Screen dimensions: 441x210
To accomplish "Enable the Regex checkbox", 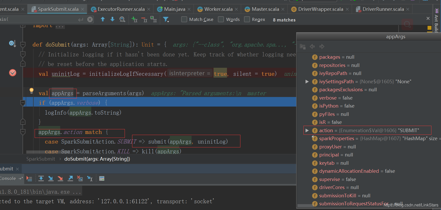I will pos(247,19).
